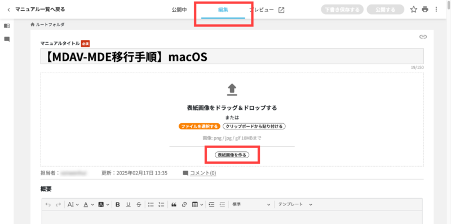
Task: Open the comments icon in left sidebar
Action: (7, 39)
